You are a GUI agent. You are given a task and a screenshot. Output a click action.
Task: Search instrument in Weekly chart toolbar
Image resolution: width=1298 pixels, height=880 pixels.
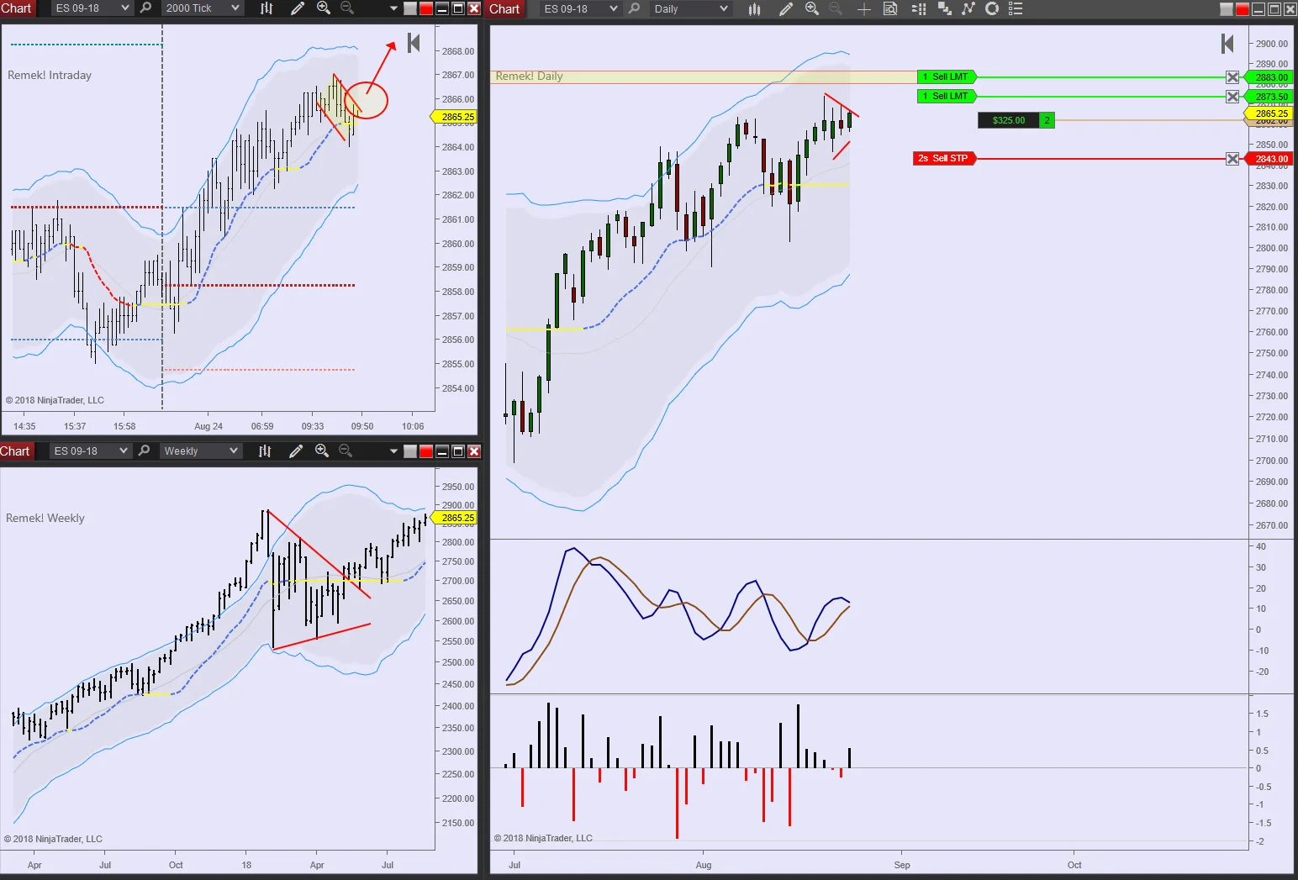(144, 451)
